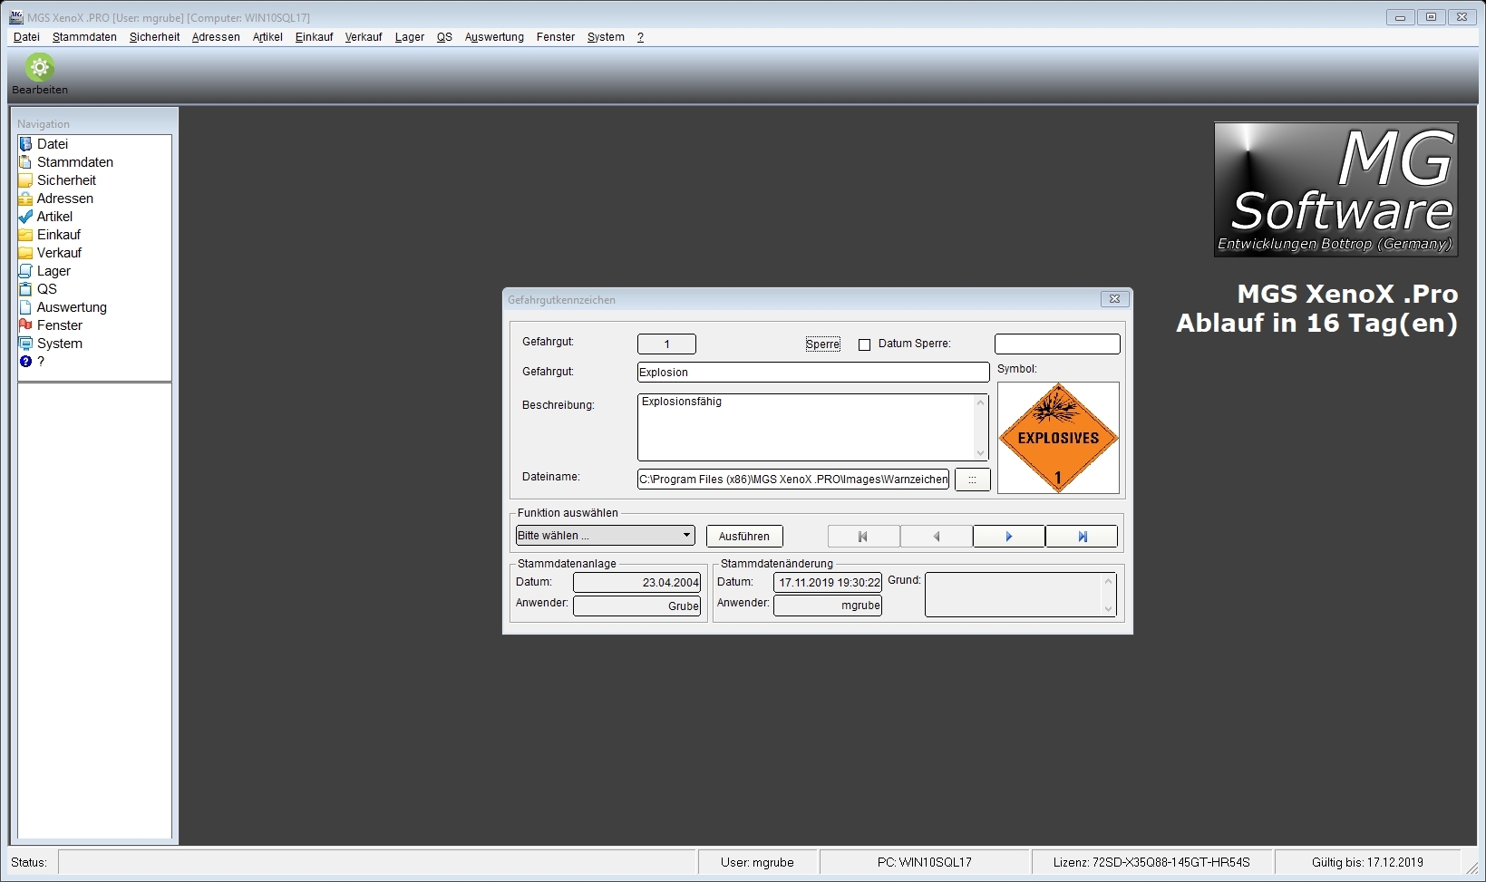Click the application icon in the title bar
1486x882 pixels.
click(x=16, y=17)
